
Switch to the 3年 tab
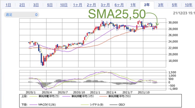(x=161, y=5)
